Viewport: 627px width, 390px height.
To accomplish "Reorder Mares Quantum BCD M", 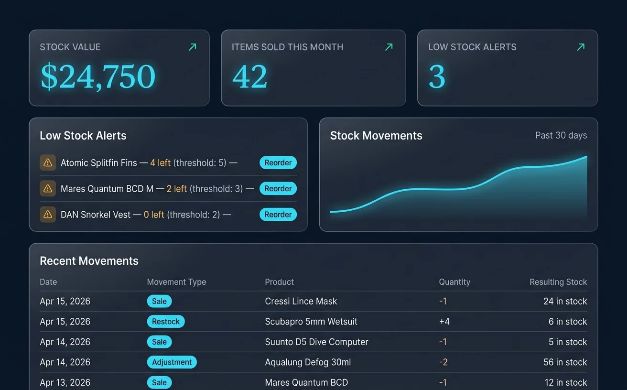I will tap(278, 189).
